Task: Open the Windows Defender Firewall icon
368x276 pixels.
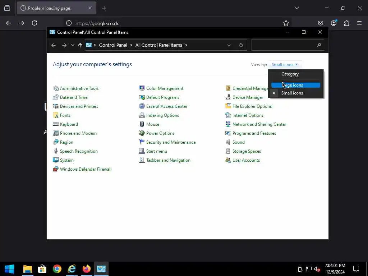Action: point(56,169)
